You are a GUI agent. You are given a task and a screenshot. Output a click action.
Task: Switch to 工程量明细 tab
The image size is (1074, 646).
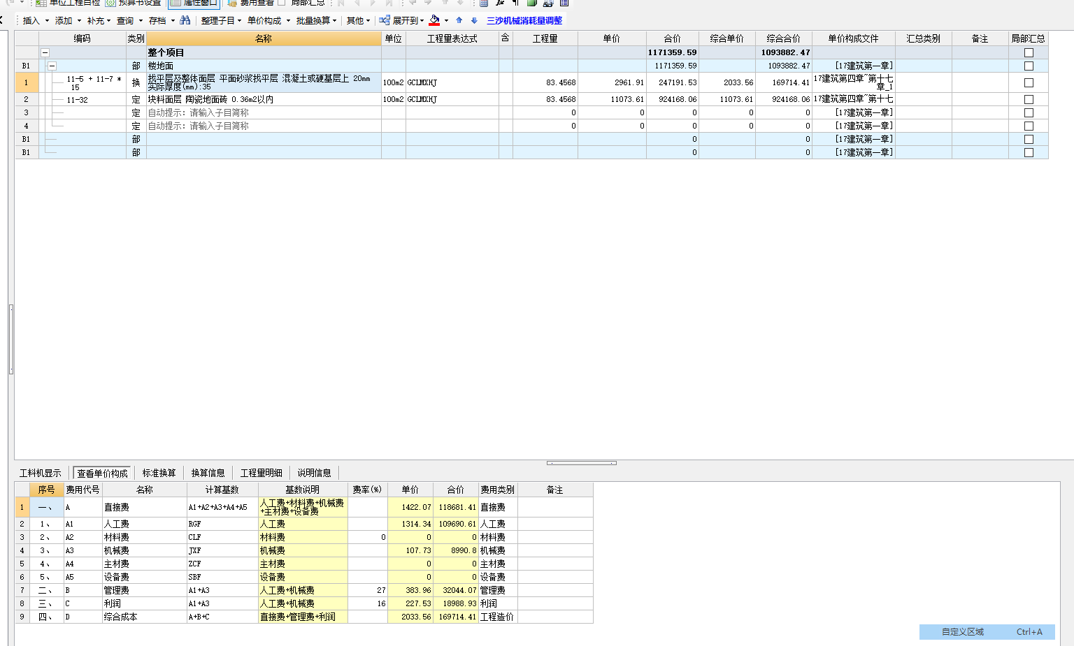[x=262, y=473]
